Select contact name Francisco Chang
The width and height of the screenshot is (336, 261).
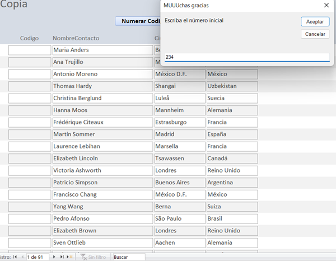coord(102,194)
